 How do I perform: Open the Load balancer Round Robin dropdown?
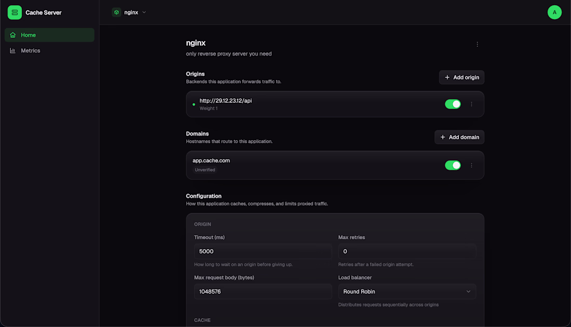coord(407,291)
